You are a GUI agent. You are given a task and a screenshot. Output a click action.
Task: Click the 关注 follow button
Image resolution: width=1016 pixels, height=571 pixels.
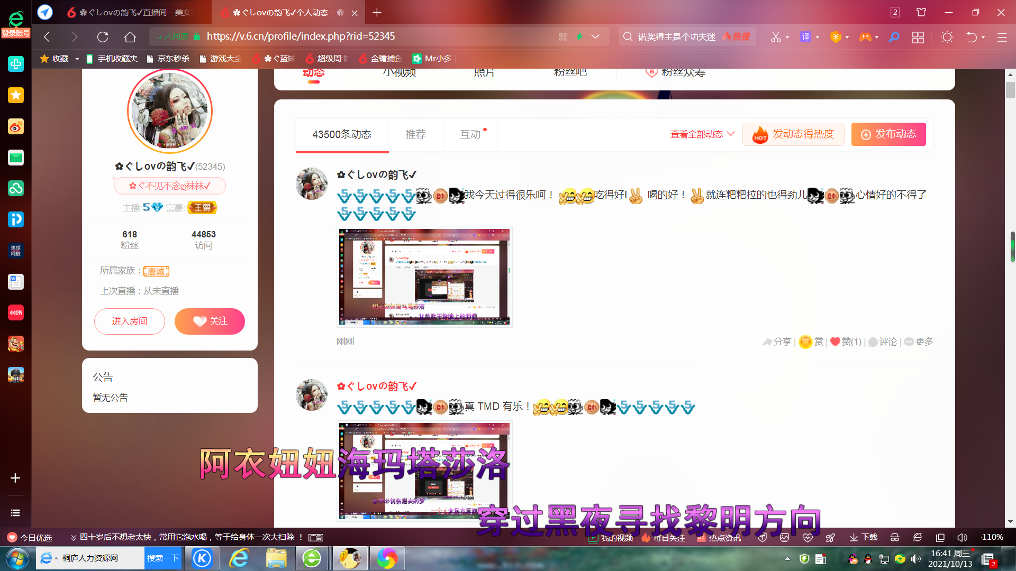[x=210, y=321]
